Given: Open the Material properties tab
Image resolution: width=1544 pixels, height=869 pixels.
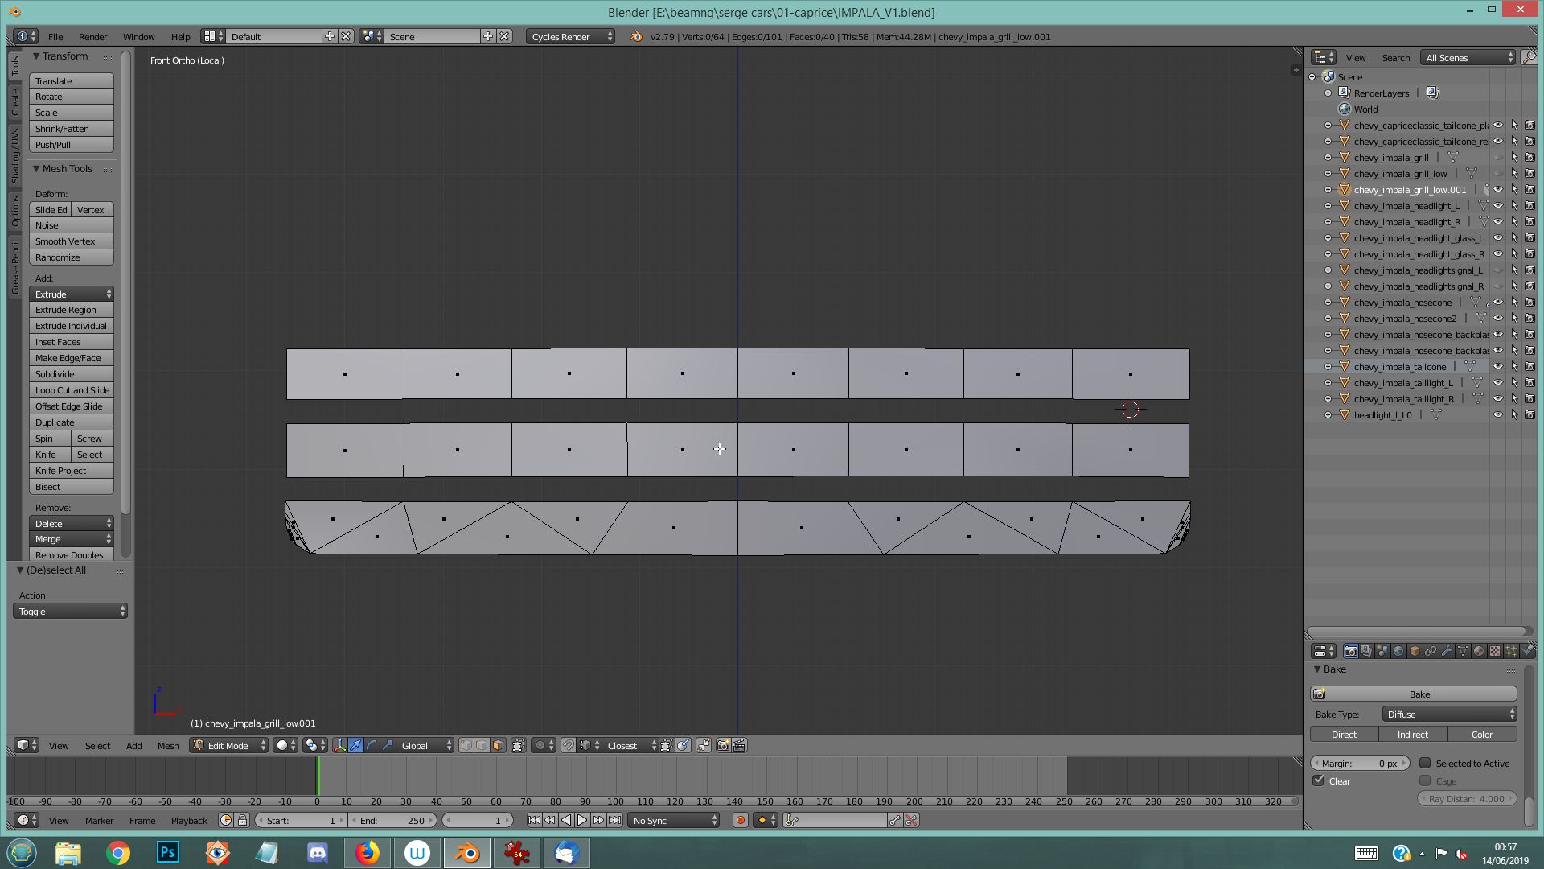Looking at the screenshot, I should [x=1478, y=651].
